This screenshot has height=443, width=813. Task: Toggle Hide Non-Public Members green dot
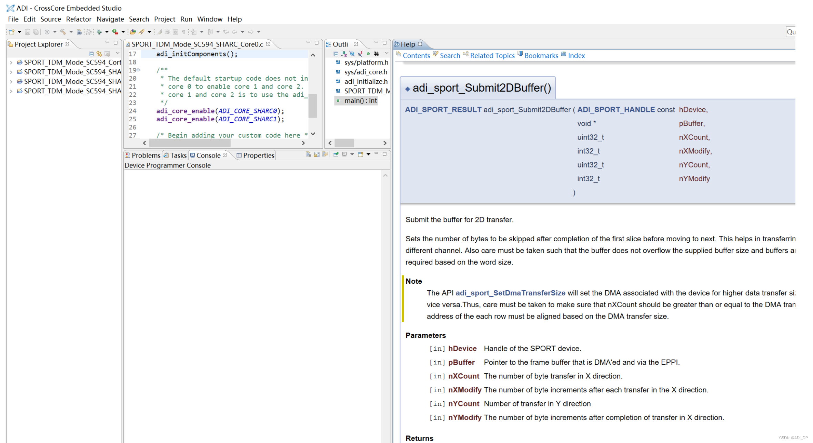368,54
